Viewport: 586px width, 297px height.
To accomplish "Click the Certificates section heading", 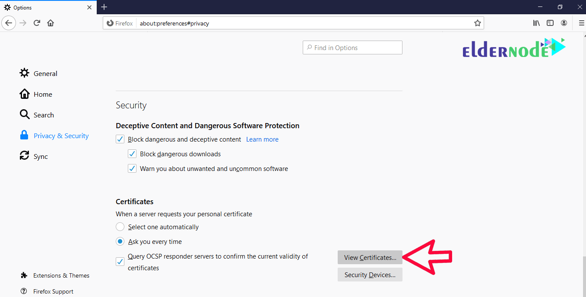I will 135,202.
